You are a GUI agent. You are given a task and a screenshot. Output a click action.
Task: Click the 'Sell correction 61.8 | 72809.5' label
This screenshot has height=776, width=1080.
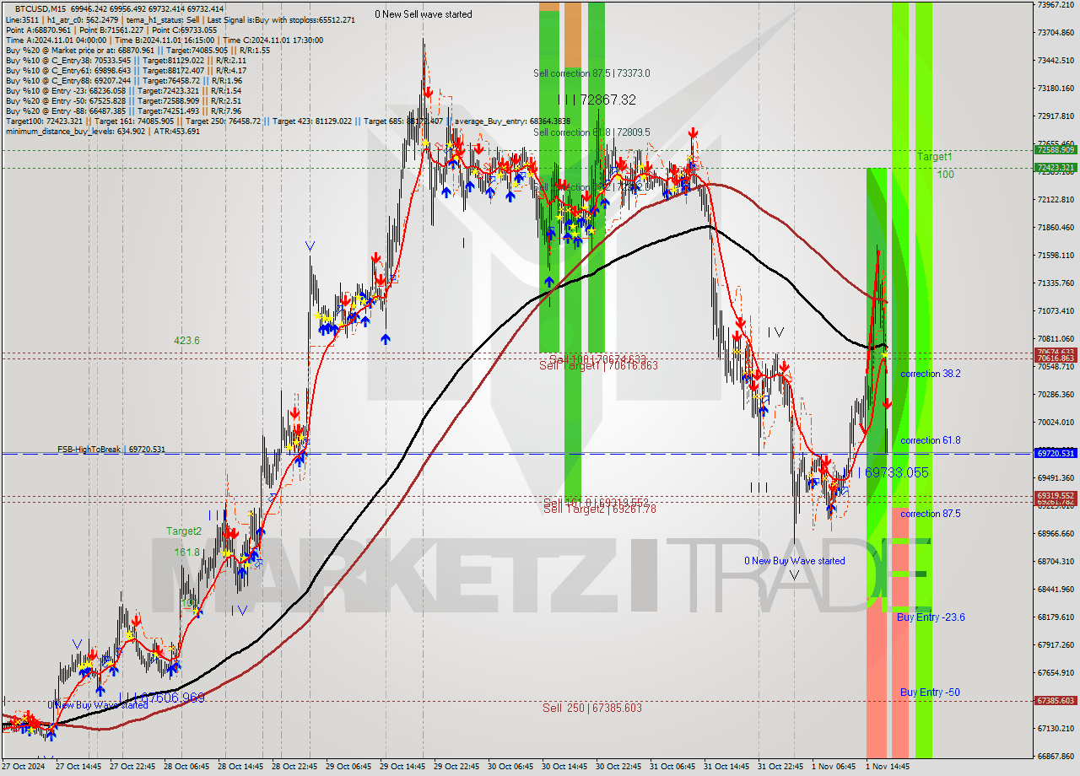591,132
